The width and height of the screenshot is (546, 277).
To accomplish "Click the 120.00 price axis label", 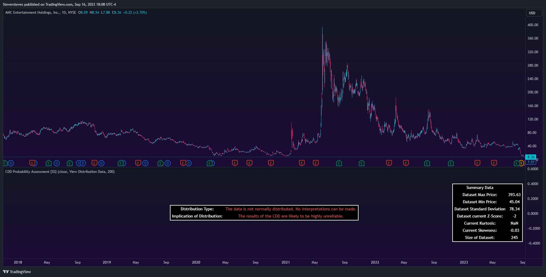I will pos(533,119).
